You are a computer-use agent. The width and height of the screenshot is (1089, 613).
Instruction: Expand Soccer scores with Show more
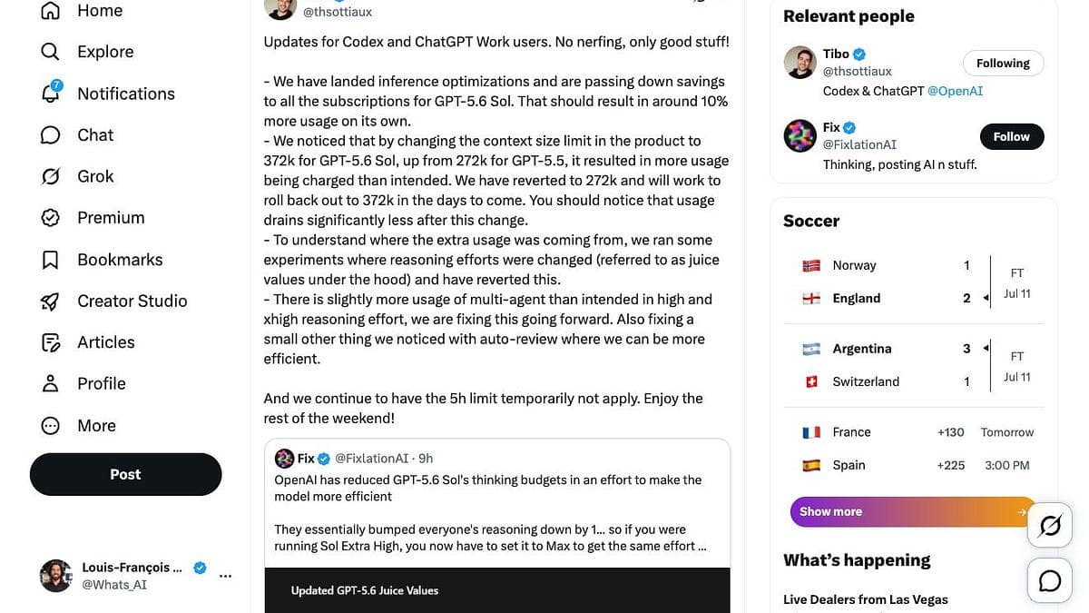pos(913,511)
